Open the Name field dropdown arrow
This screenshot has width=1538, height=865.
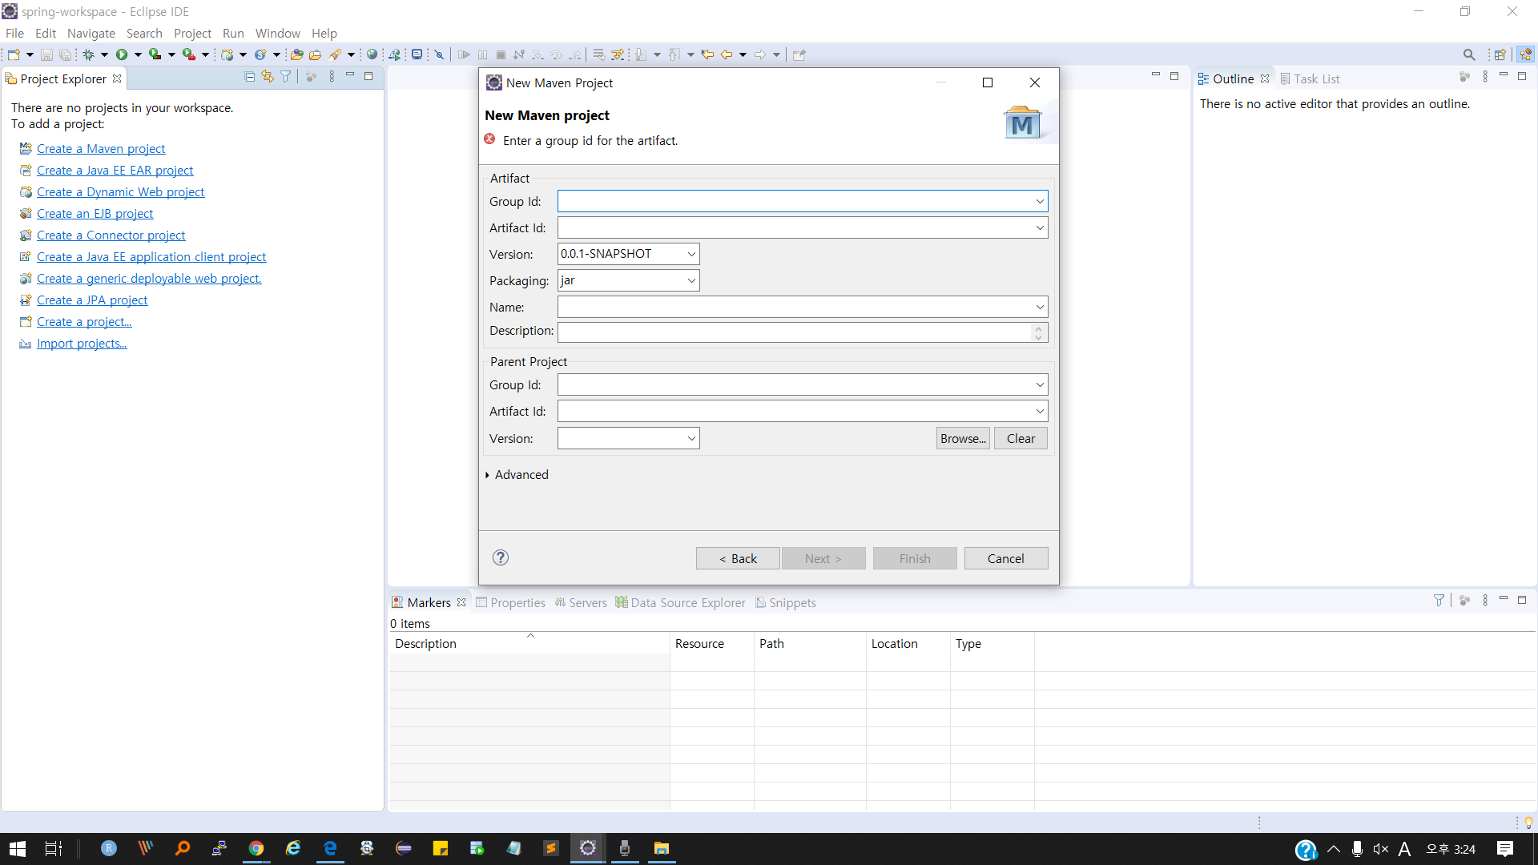(1040, 308)
